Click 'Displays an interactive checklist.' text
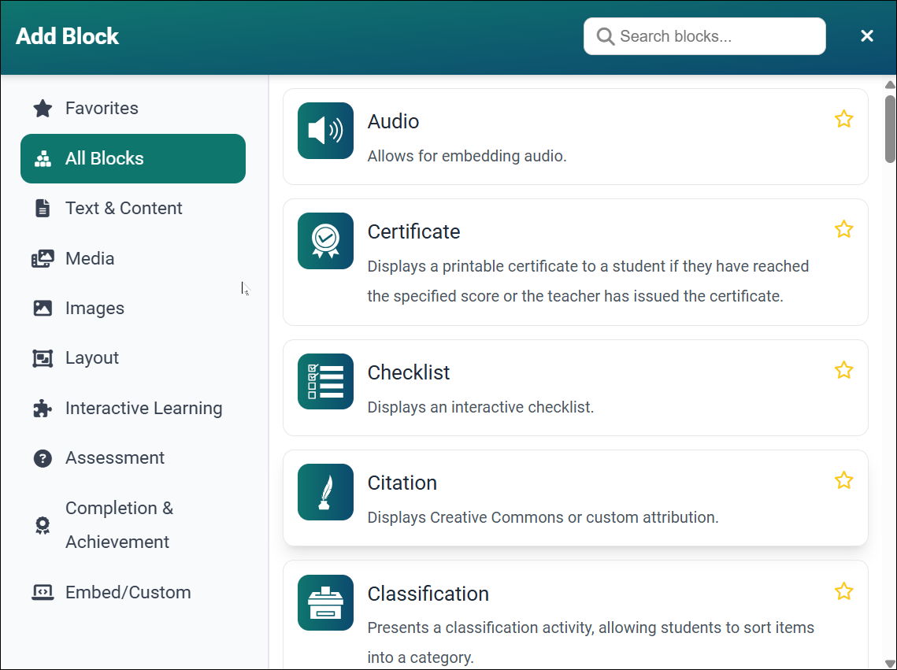The image size is (897, 670). (480, 407)
